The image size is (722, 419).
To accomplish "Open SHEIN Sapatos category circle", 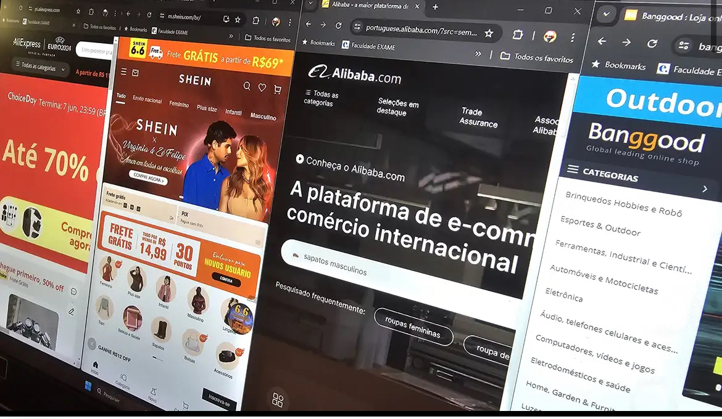I will 160,329.
